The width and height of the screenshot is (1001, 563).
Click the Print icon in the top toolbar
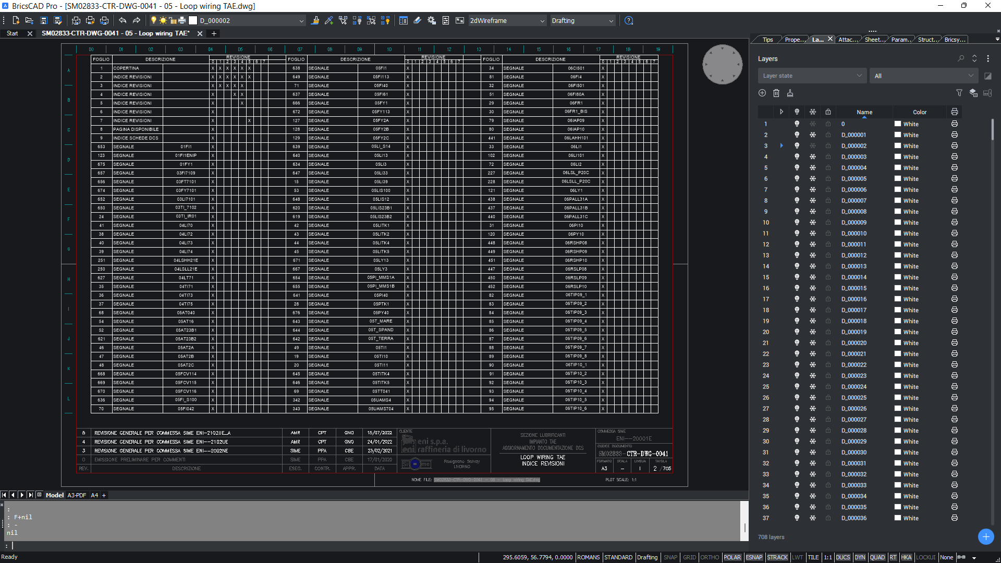tap(90, 21)
